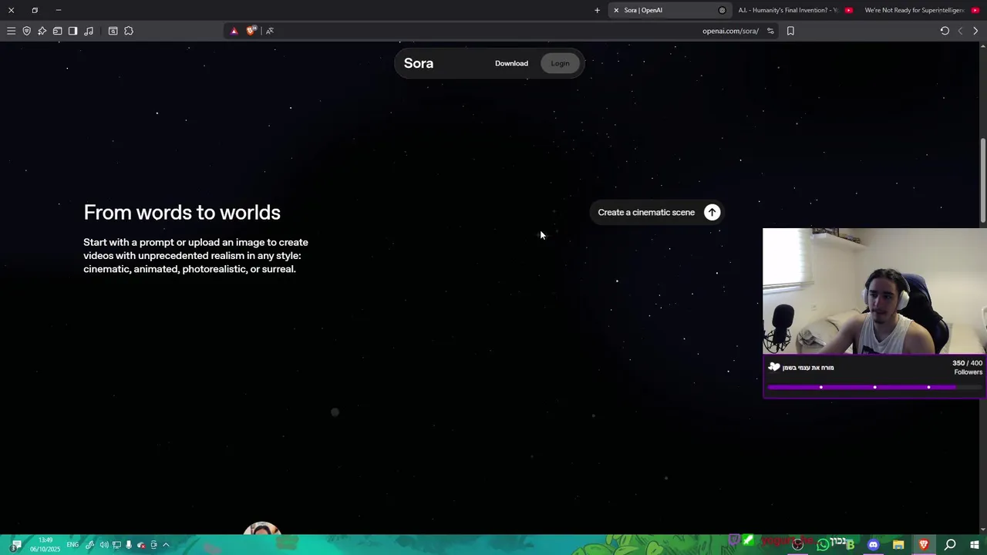Click the page vertical scrollbar thumb
The height and width of the screenshot is (555, 987).
[x=983, y=179]
